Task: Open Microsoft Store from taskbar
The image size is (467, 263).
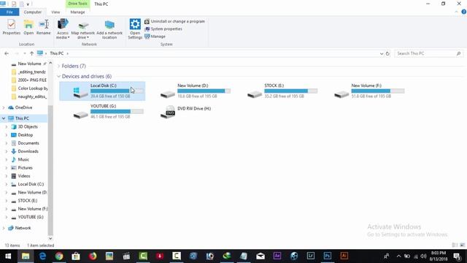Action: pyautogui.click(x=76, y=256)
